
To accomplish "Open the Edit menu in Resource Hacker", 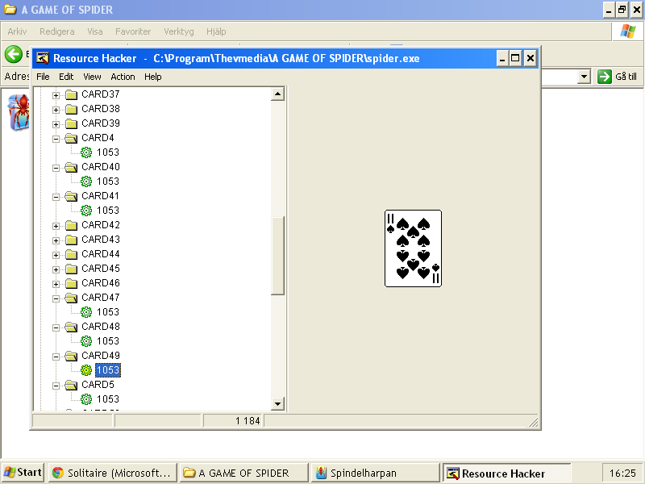I will pyautogui.click(x=66, y=77).
